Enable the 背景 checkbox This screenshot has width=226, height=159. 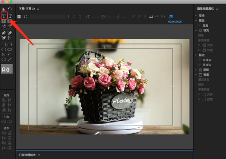click(200, 75)
